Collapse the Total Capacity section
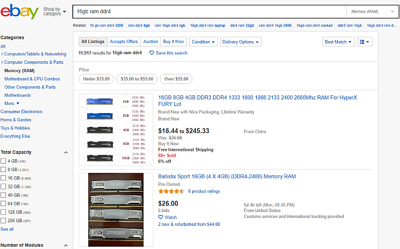Screen dimensions: 400x249 click(66, 152)
